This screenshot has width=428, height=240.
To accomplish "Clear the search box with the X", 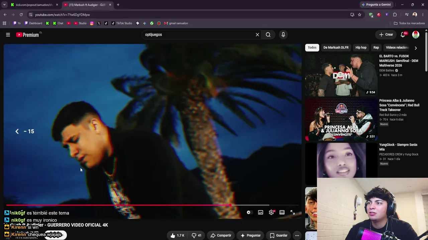I will point(257,35).
